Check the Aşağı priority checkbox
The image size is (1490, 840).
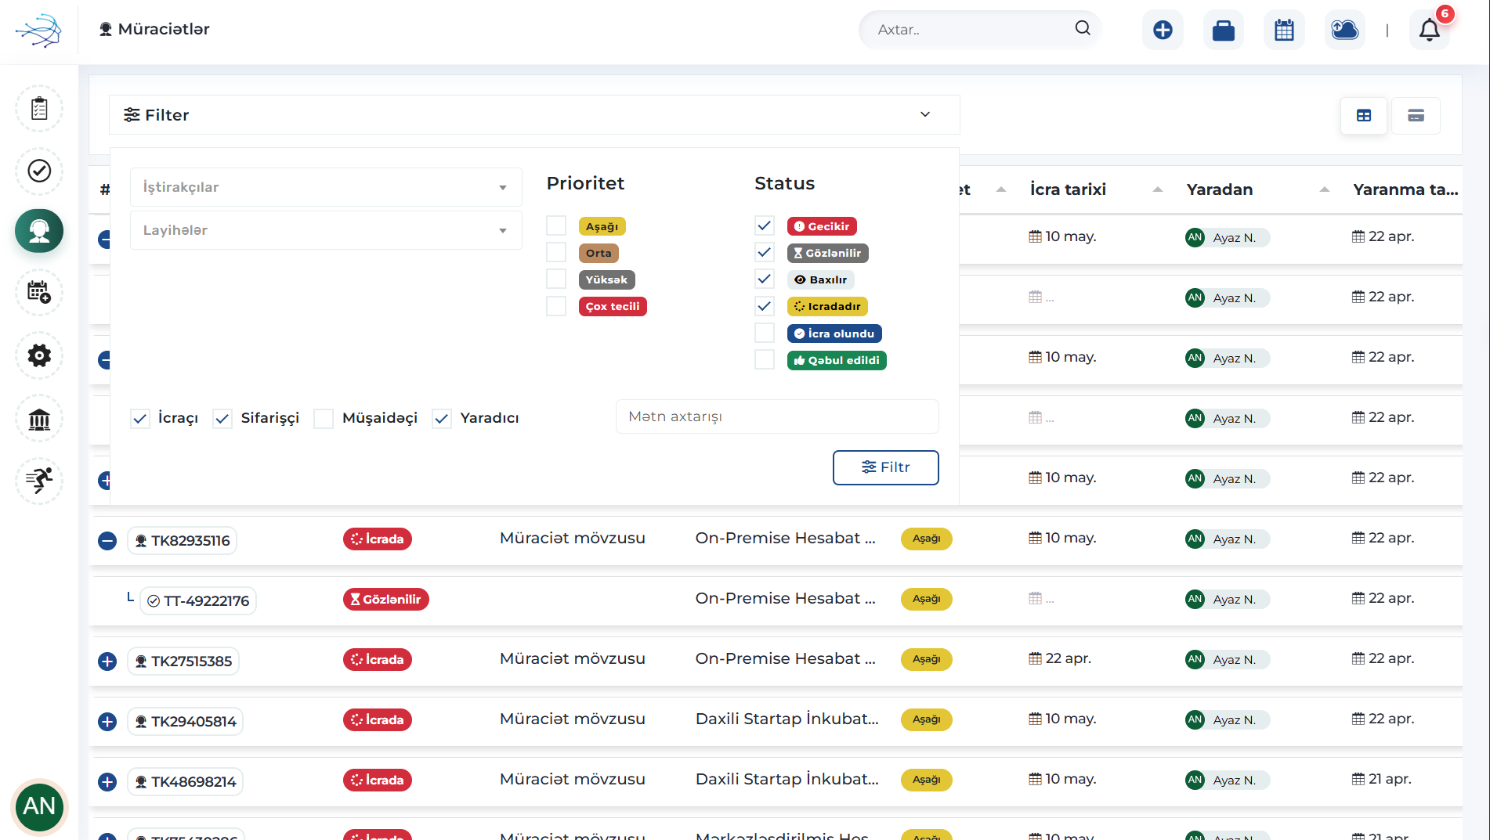point(556,226)
